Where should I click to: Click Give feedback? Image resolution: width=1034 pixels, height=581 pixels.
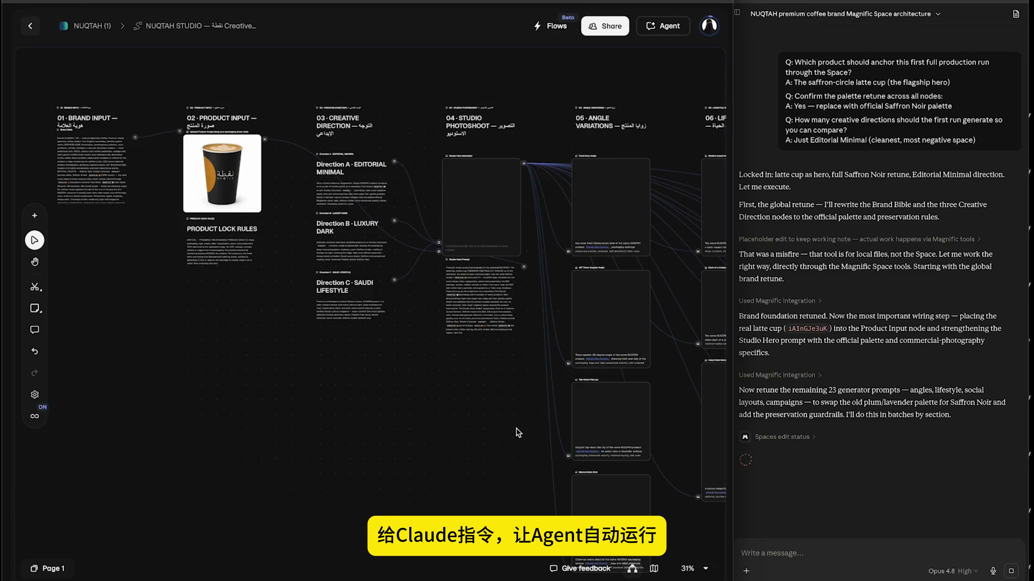pyautogui.click(x=580, y=568)
